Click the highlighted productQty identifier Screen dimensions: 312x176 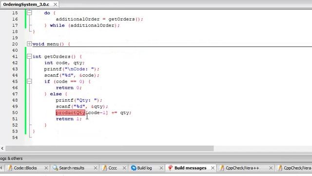point(70,113)
